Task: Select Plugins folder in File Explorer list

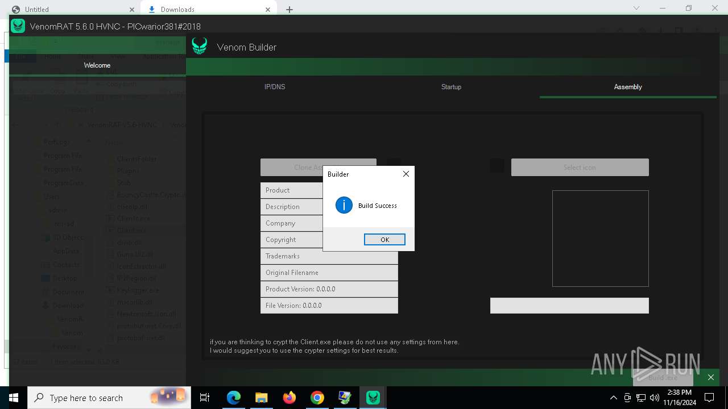Action: pos(129,170)
